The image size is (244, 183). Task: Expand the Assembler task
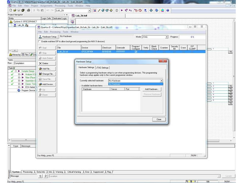click(19, 81)
